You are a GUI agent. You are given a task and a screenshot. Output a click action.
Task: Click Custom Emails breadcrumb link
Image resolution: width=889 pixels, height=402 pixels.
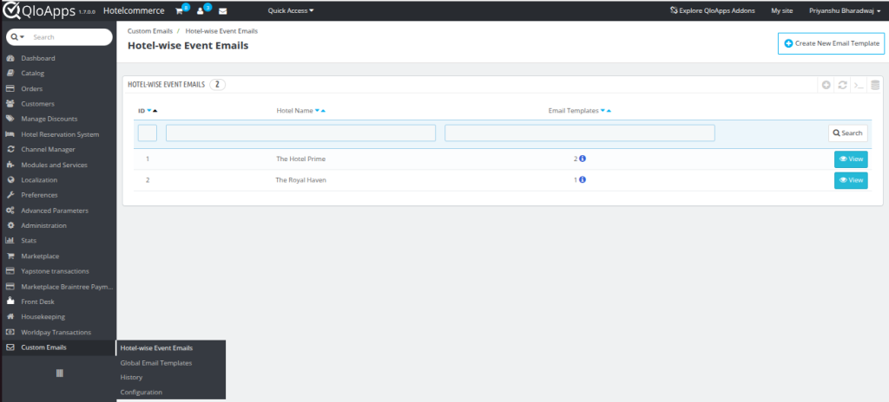(x=150, y=31)
